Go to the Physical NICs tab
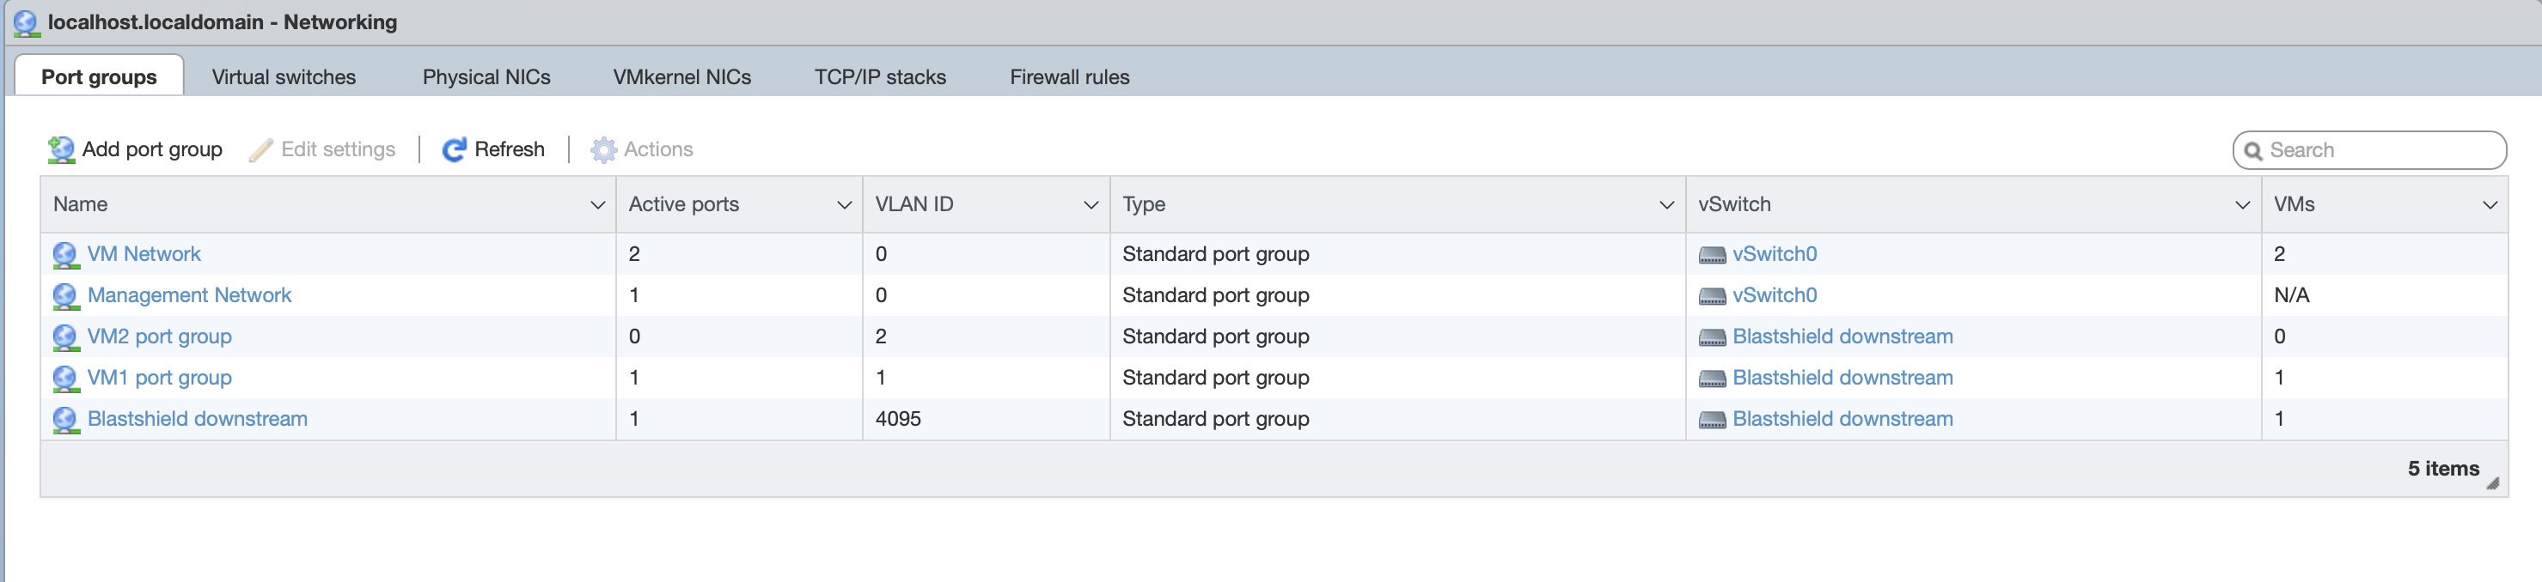This screenshot has height=582, width=2542. [x=486, y=77]
